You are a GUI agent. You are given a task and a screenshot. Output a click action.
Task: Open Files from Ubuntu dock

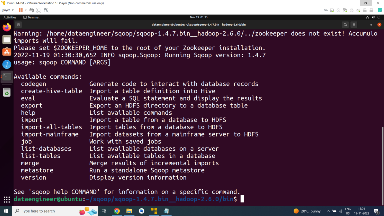[7, 39]
